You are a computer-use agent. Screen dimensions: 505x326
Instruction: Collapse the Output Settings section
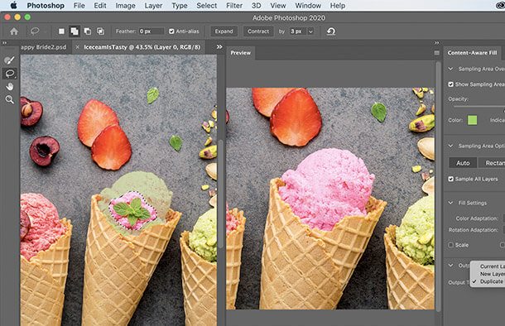[x=450, y=266]
